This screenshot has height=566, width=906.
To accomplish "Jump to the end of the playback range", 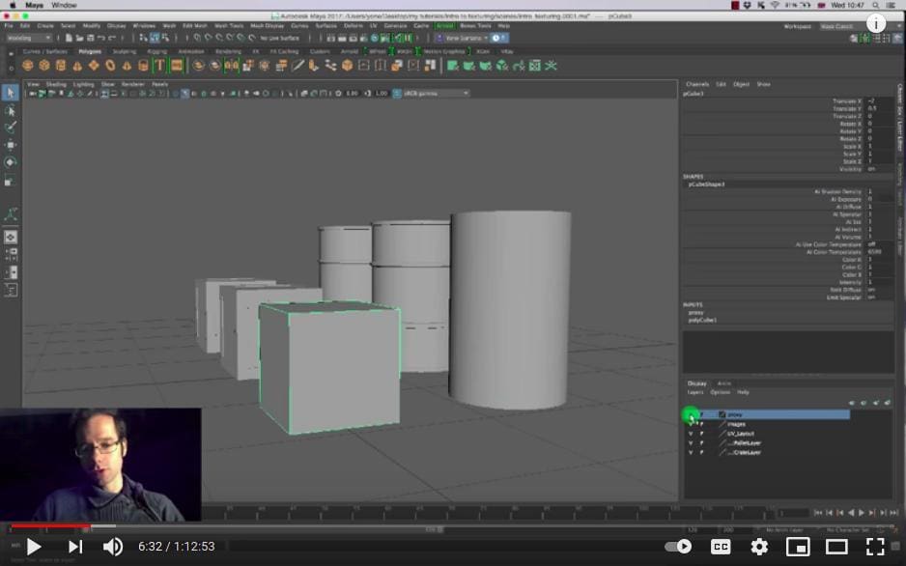I will coord(893,513).
